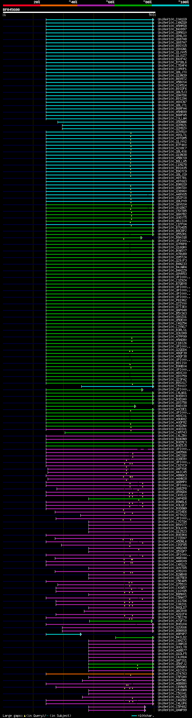Click the purple ~60% identity legend segment

click(96, 5)
